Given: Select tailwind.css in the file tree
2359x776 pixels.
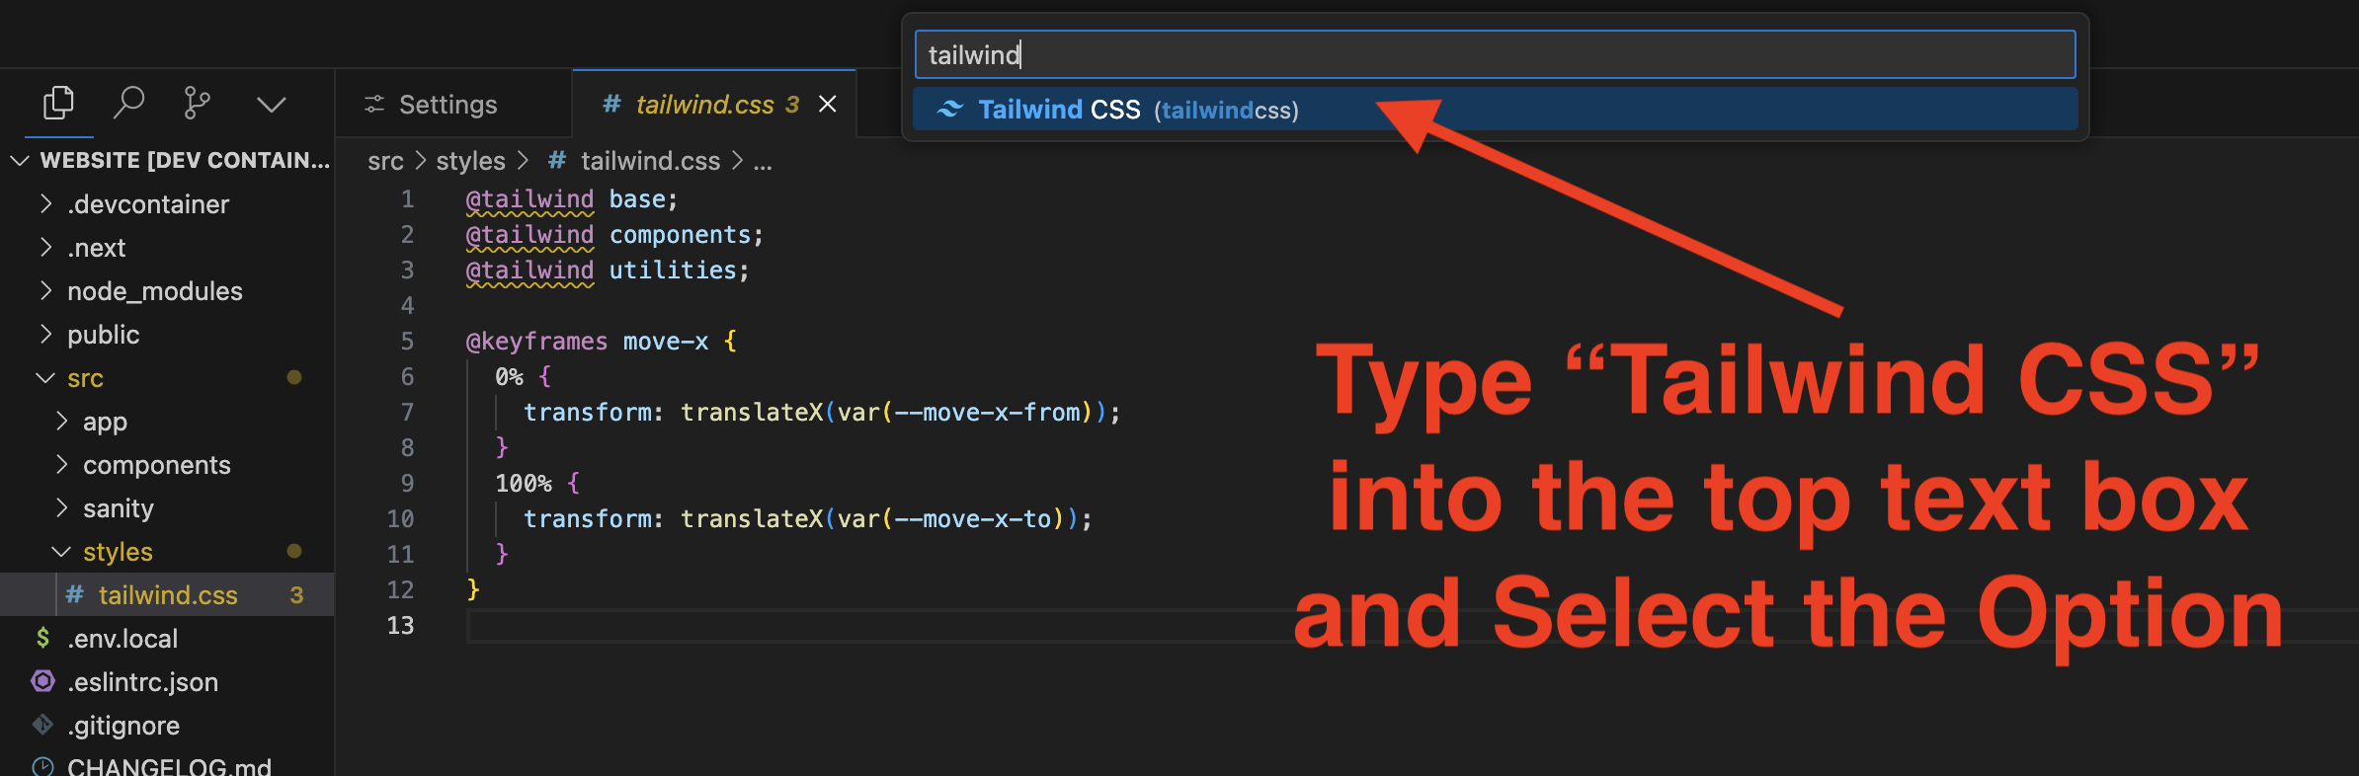Looking at the screenshot, I should [x=167, y=594].
